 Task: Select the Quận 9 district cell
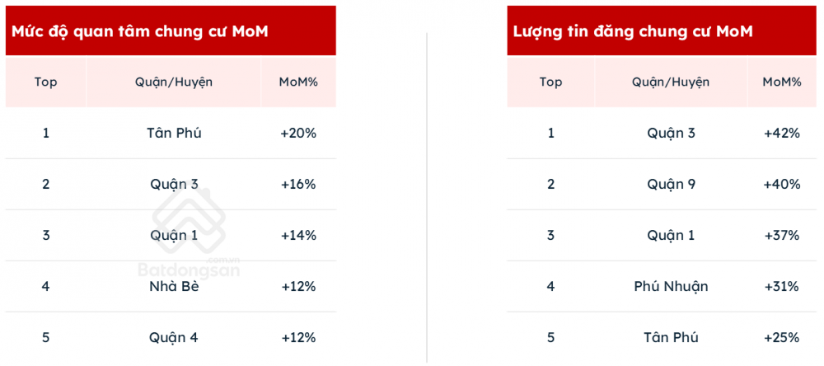pos(671,184)
